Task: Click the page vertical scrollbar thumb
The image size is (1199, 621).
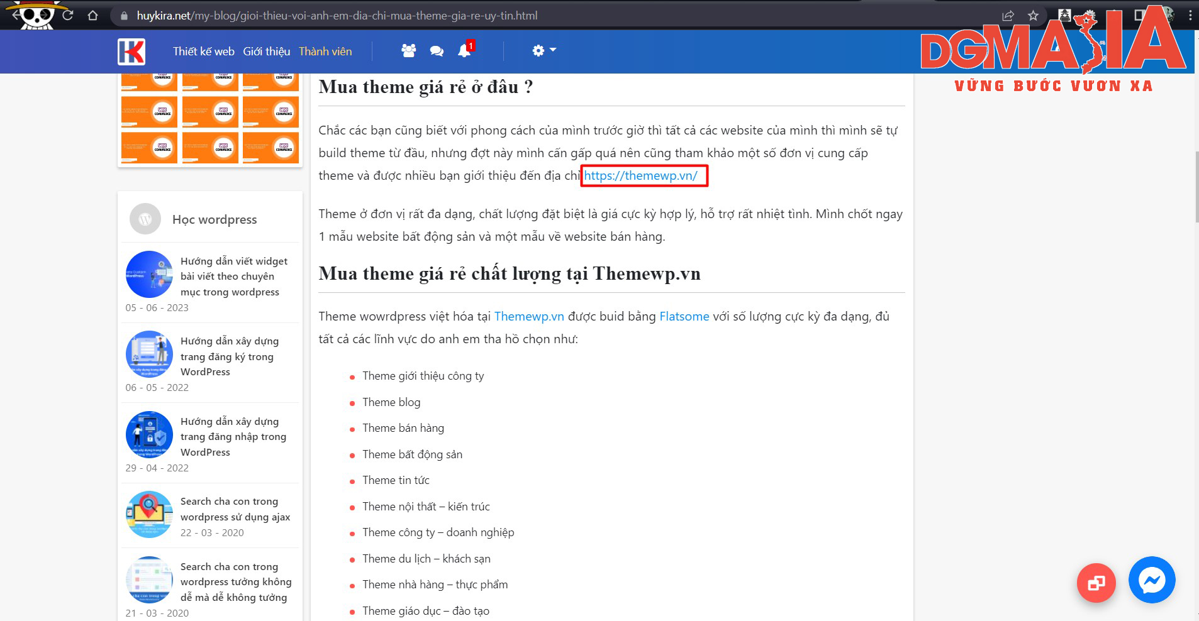Action: tap(1196, 187)
